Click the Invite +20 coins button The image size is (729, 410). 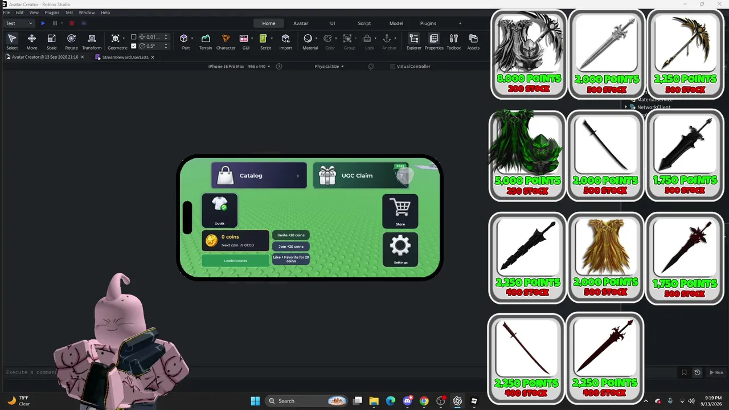click(x=291, y=235)
